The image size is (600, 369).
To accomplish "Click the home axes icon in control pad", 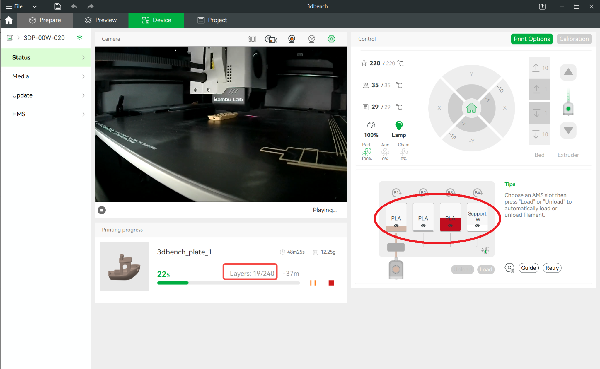I will (x=471, y=108).
